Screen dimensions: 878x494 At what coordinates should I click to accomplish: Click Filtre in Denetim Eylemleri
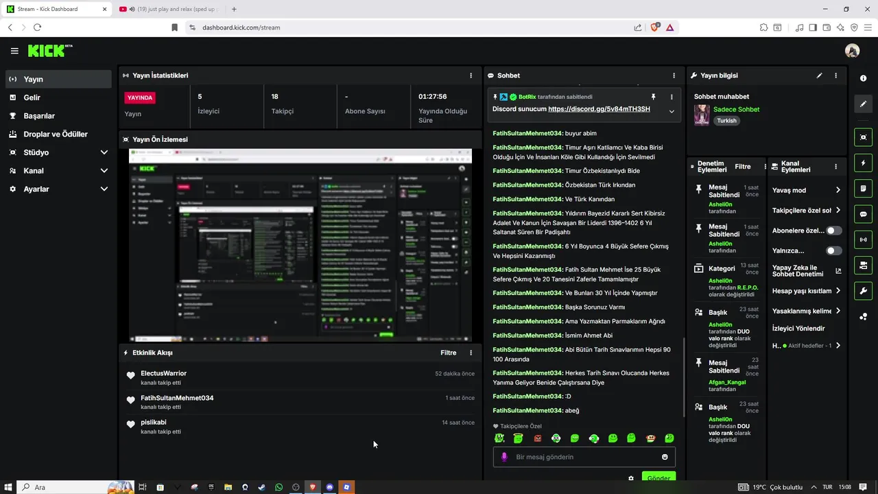[x=742, y=167]
